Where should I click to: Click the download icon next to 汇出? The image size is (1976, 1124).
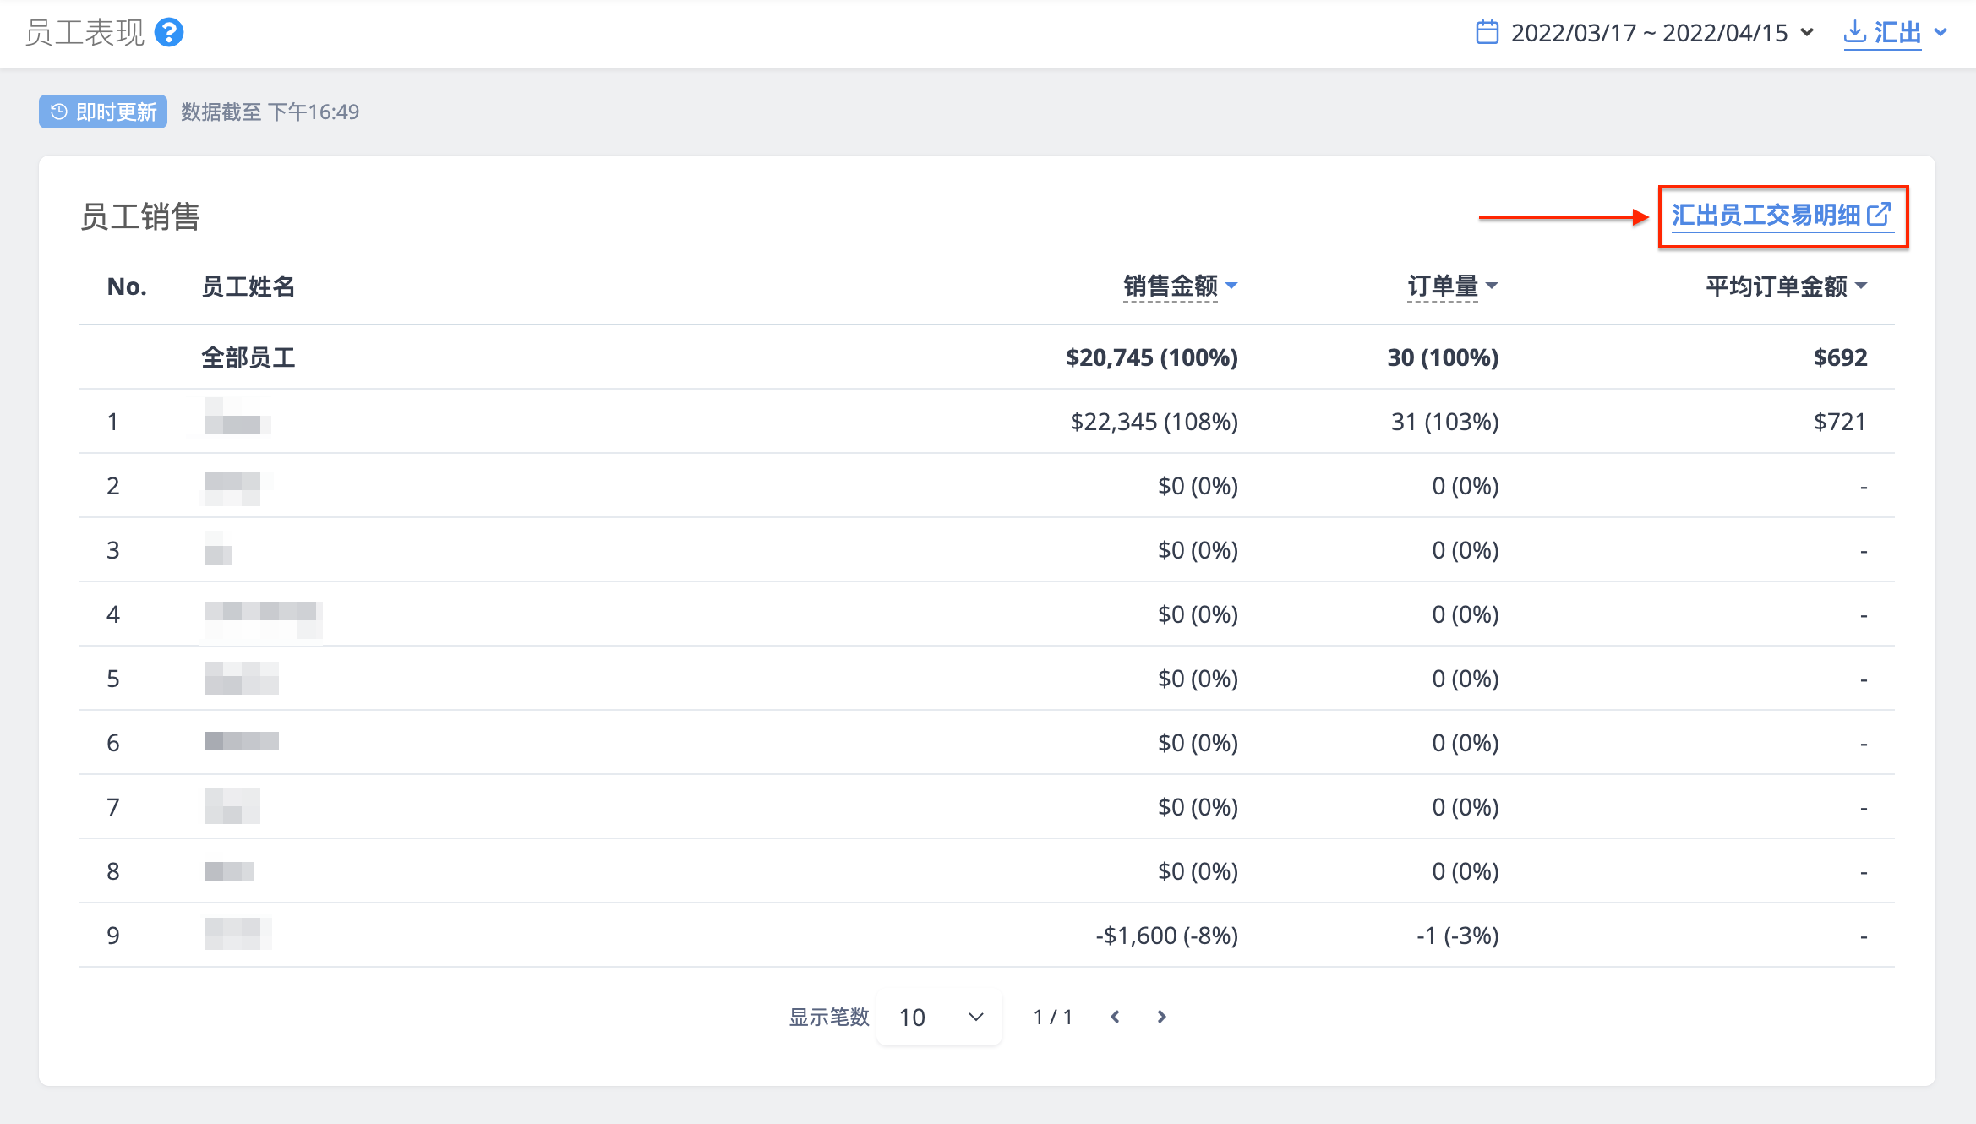coord(1854,32)
